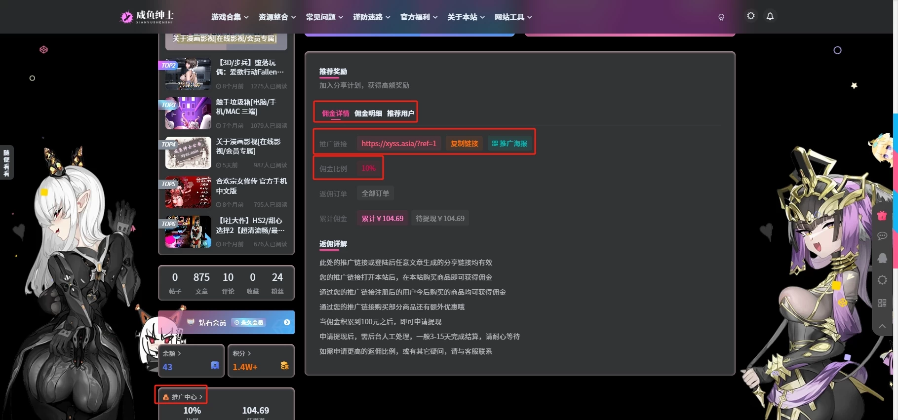This screenshot has height=420, width=898.
Task: Switch theme via floating sidebar sun icon
Action: (x=882, y=280)
